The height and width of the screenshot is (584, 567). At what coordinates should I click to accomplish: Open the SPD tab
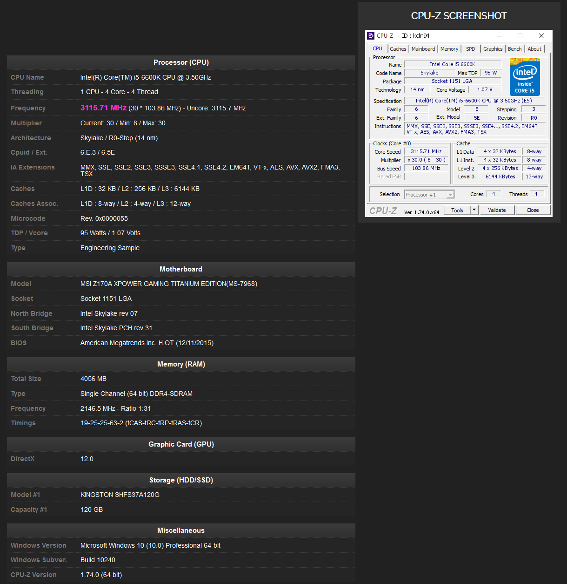[471, 49]
